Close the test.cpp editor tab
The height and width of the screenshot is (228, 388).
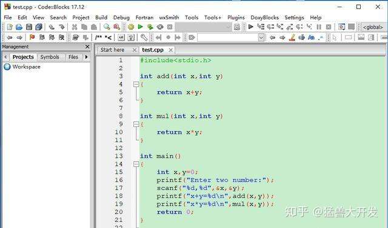[x=171, y=50]
